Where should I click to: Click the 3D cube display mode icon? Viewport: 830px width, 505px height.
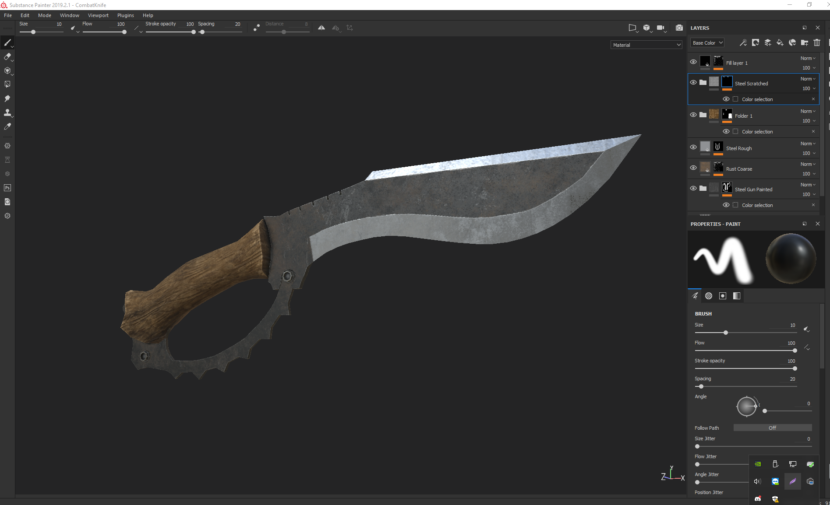pos(646,28)
